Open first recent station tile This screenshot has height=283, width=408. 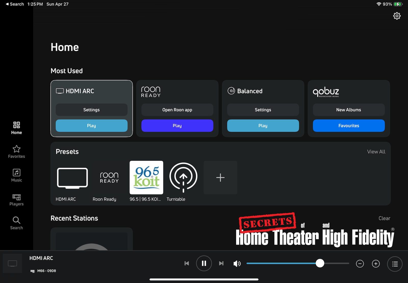tap(92, 239)
